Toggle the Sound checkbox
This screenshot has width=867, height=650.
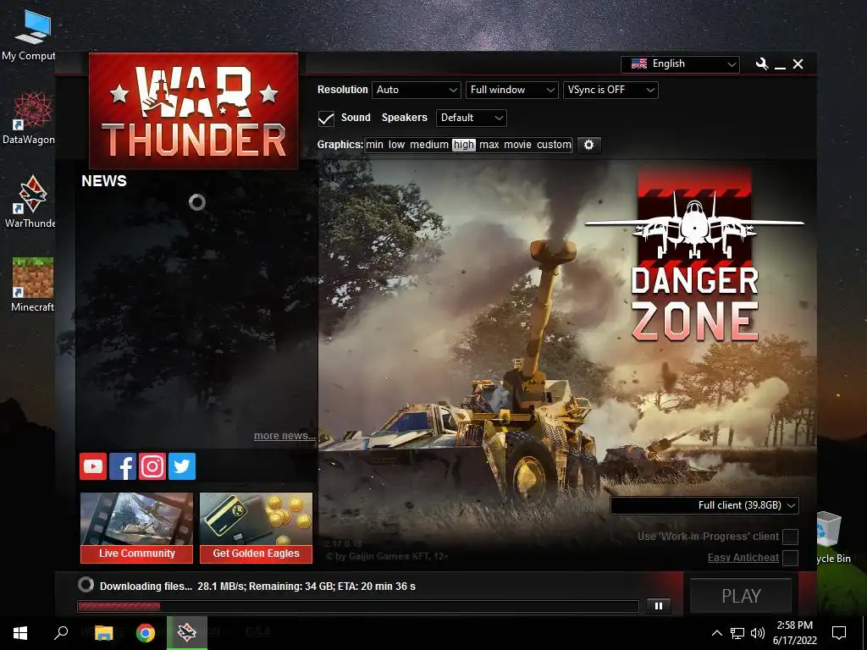(326, 118)
